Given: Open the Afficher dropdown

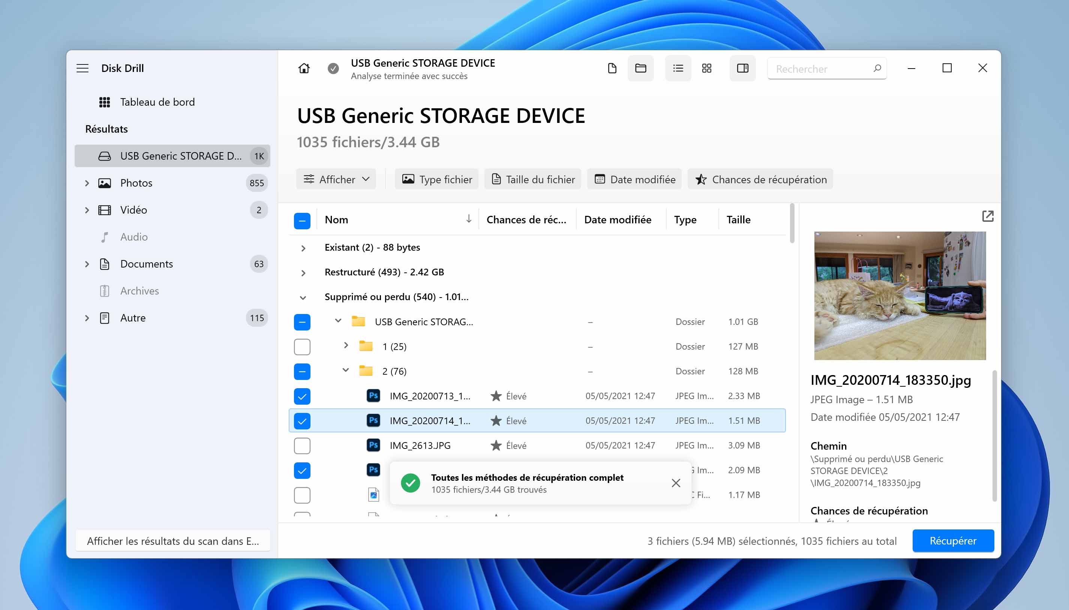Looking at the screenshot, I should point(336,179).
